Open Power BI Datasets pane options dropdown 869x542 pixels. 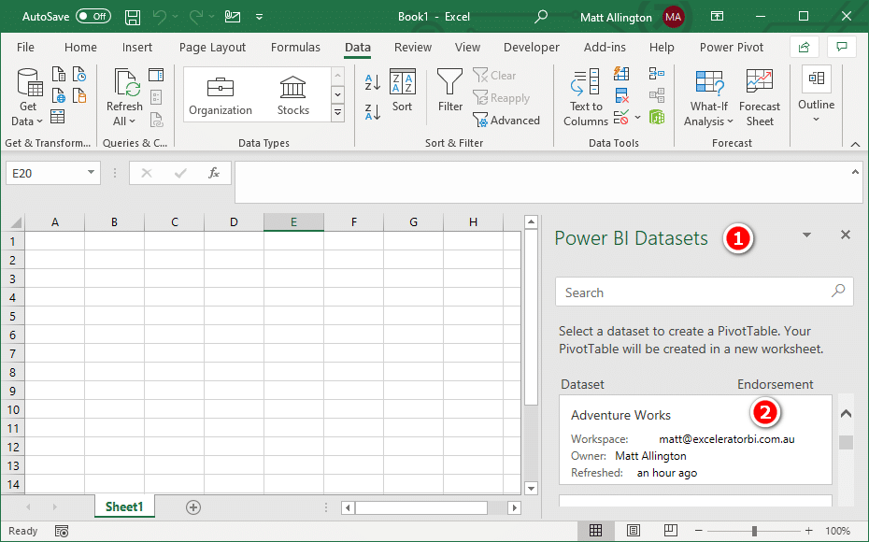point(807,235)
